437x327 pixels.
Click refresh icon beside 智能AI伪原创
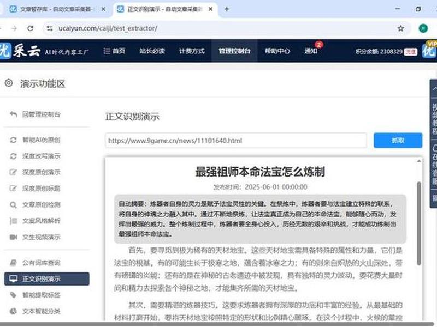(13, 140)
